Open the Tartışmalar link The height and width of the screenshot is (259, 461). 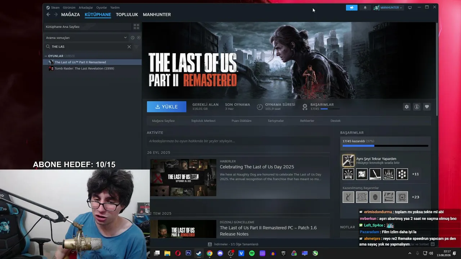pyautogui.click(x=276, y=121)
